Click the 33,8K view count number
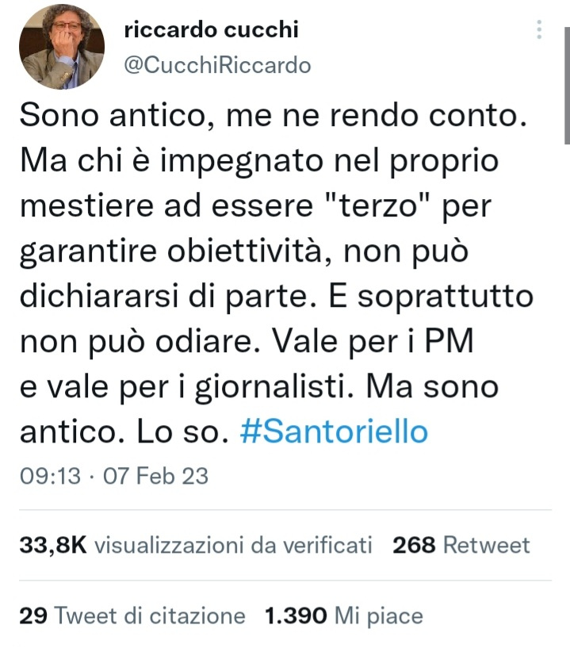Image resolution: width=570 pixels, height=648 pixels. 53,545
